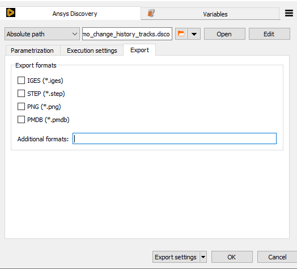Viewport: 297px width, 269px height.
Task: Open the hamburger menu icon
Action: coord(289,13)
